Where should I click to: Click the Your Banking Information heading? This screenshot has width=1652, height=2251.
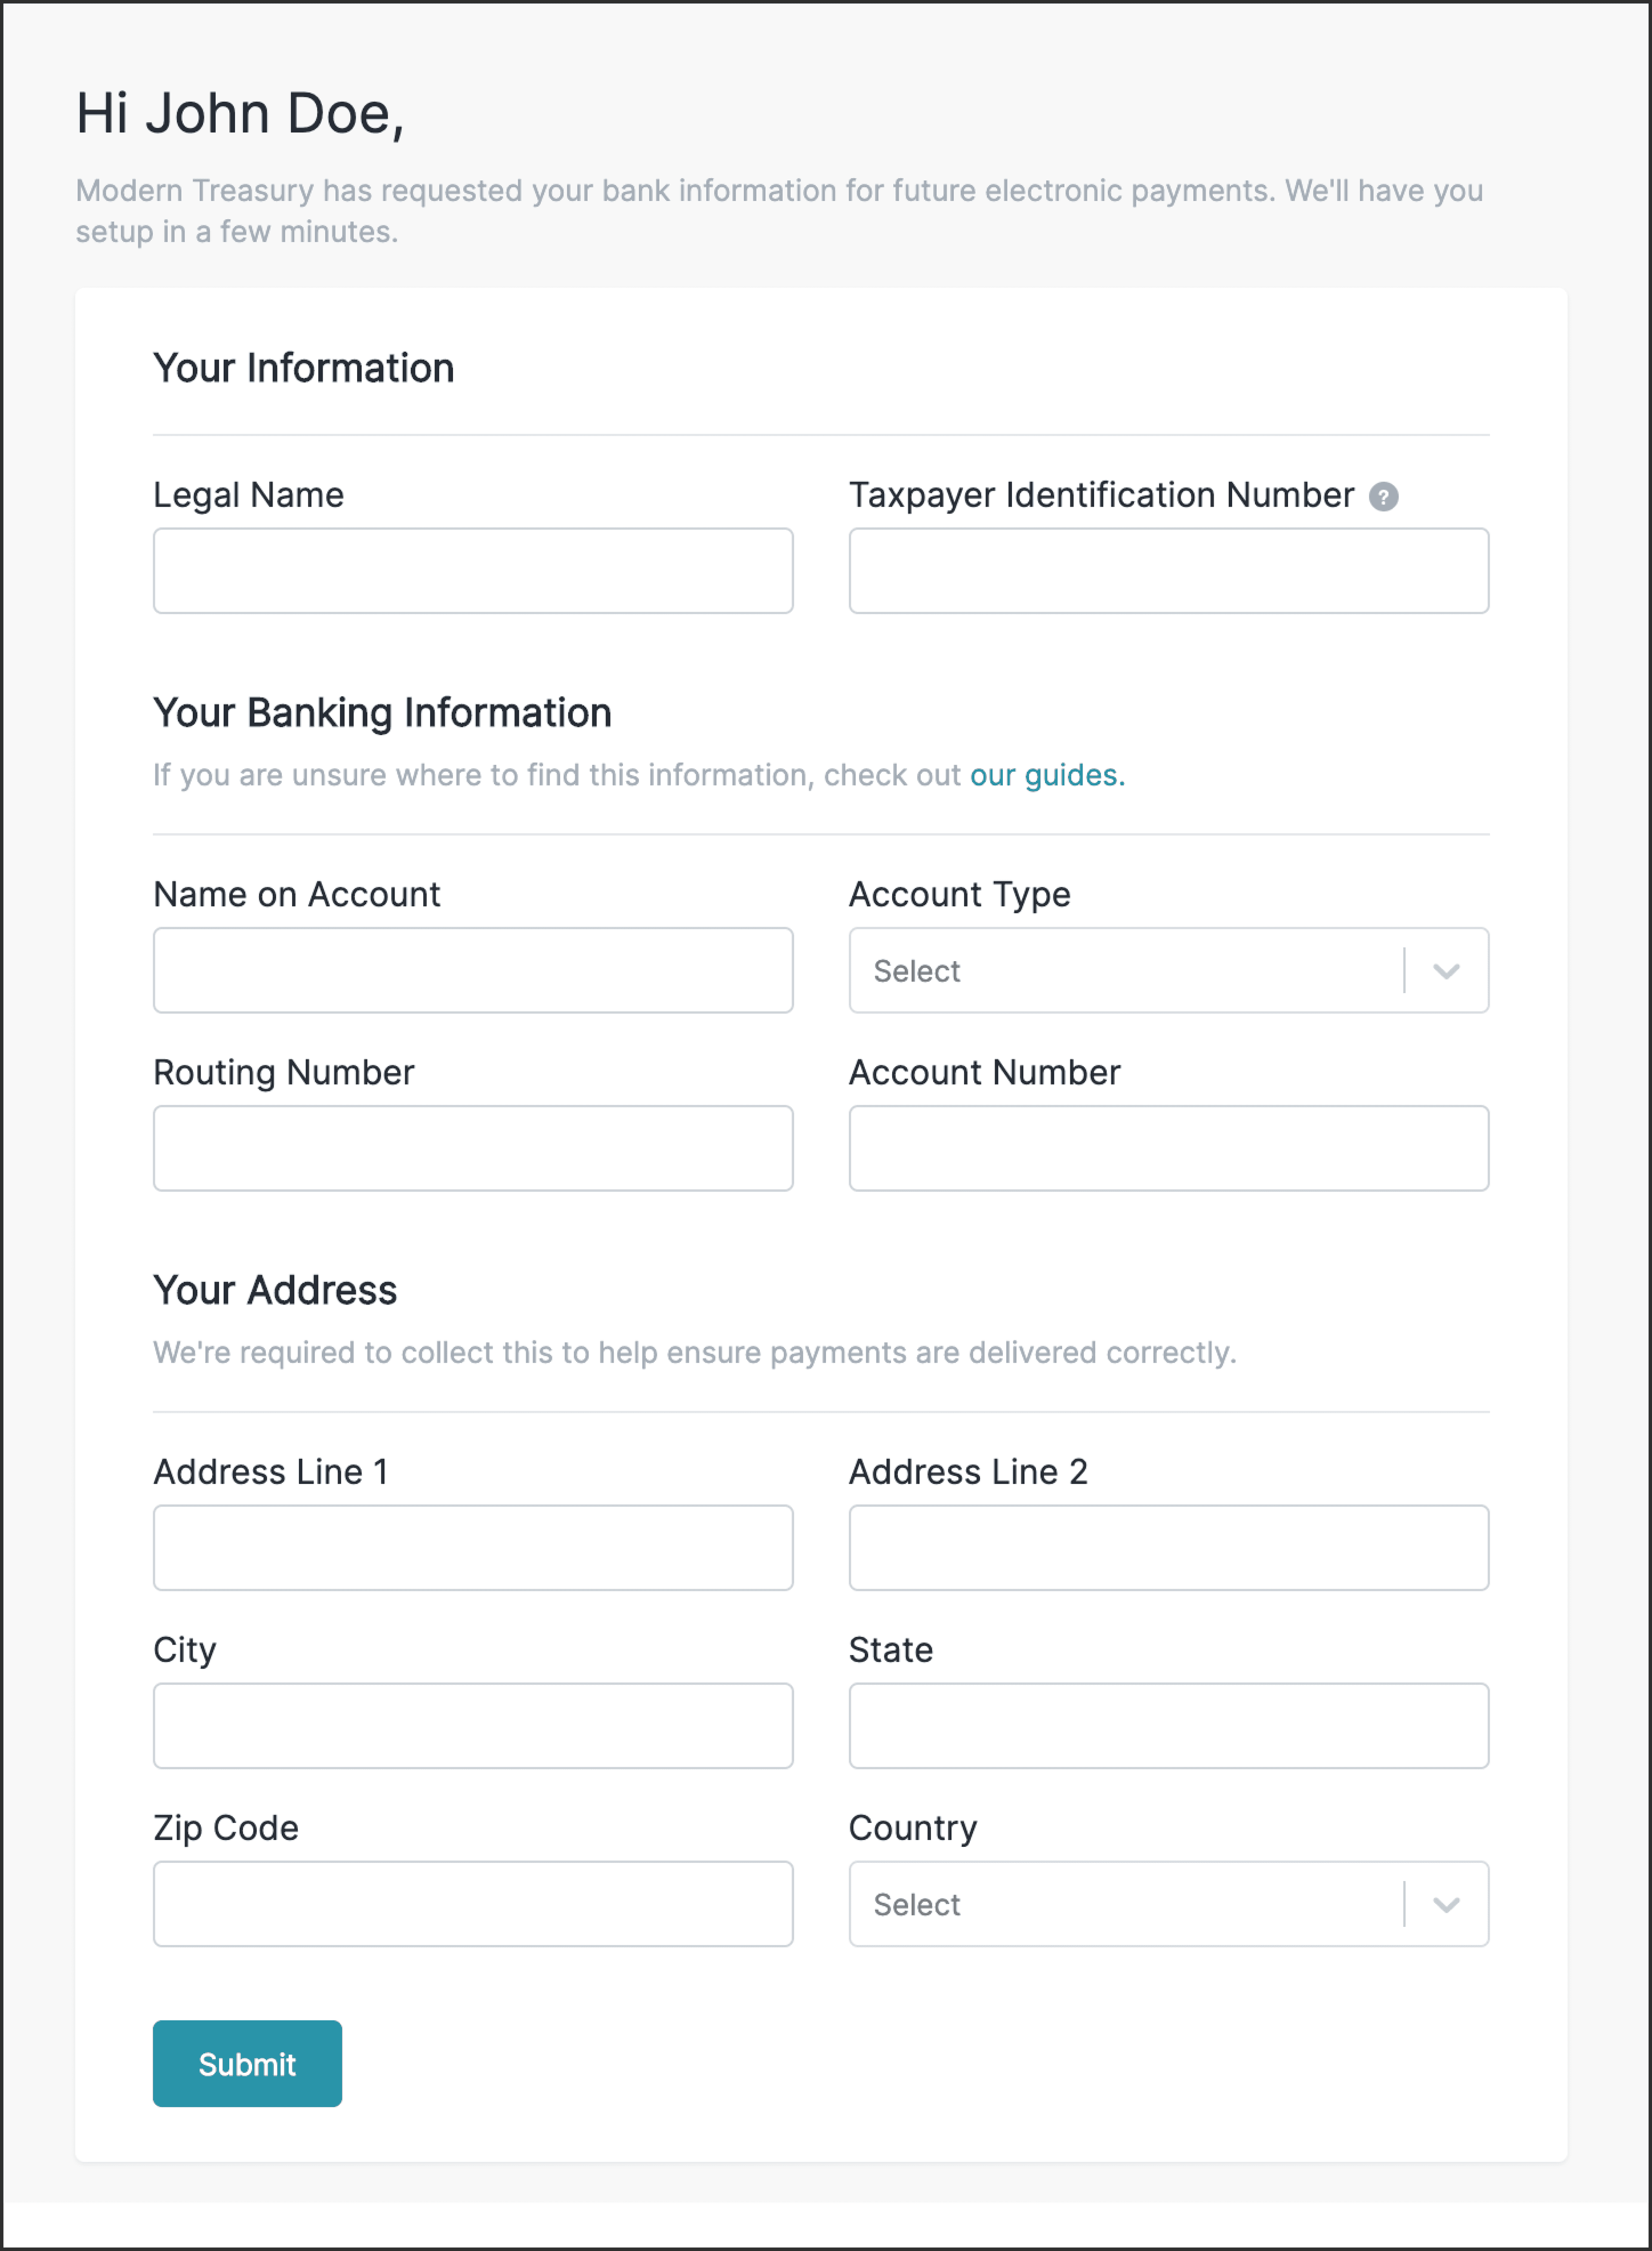click(382, 713)
